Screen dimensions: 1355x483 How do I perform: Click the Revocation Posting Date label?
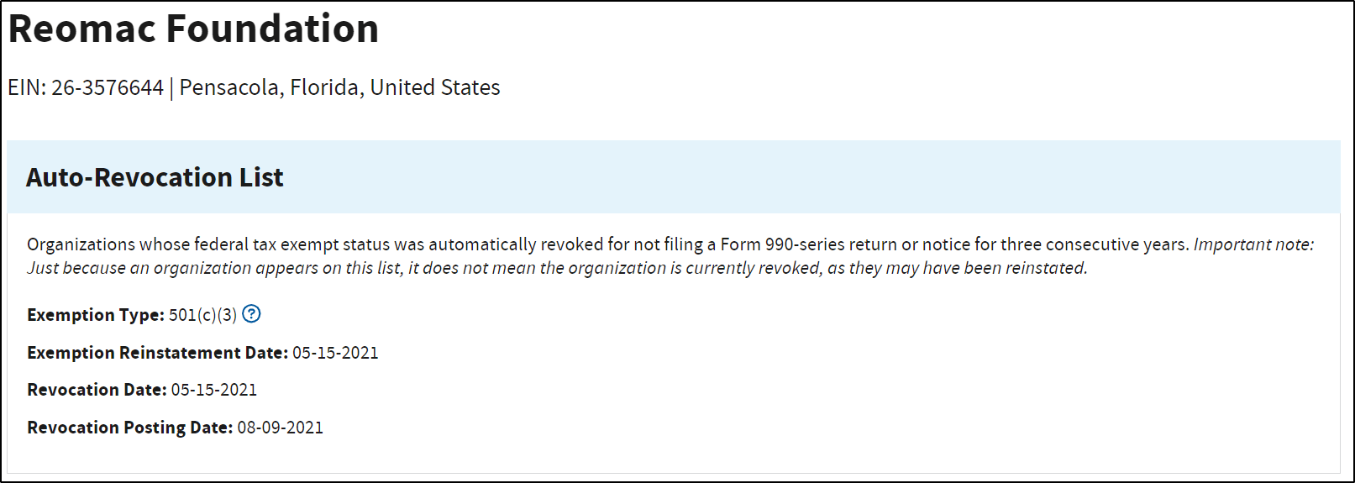coord(129,428)
